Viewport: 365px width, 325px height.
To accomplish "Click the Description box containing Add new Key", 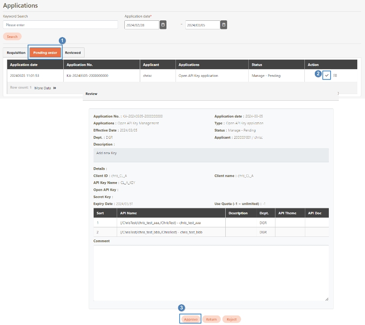I will pos(211,155).
